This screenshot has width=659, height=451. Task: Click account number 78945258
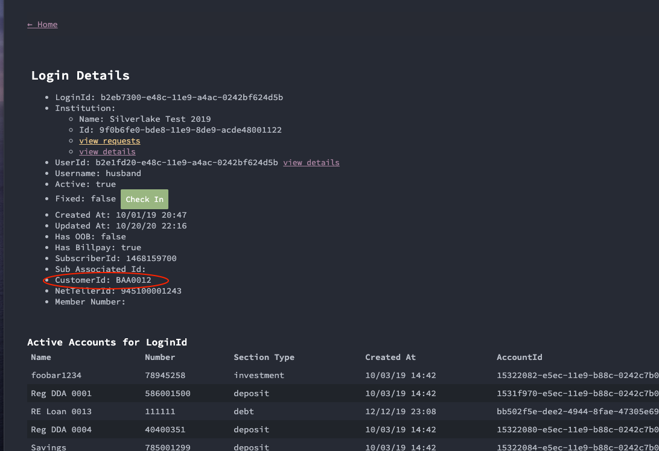point(165,376)
